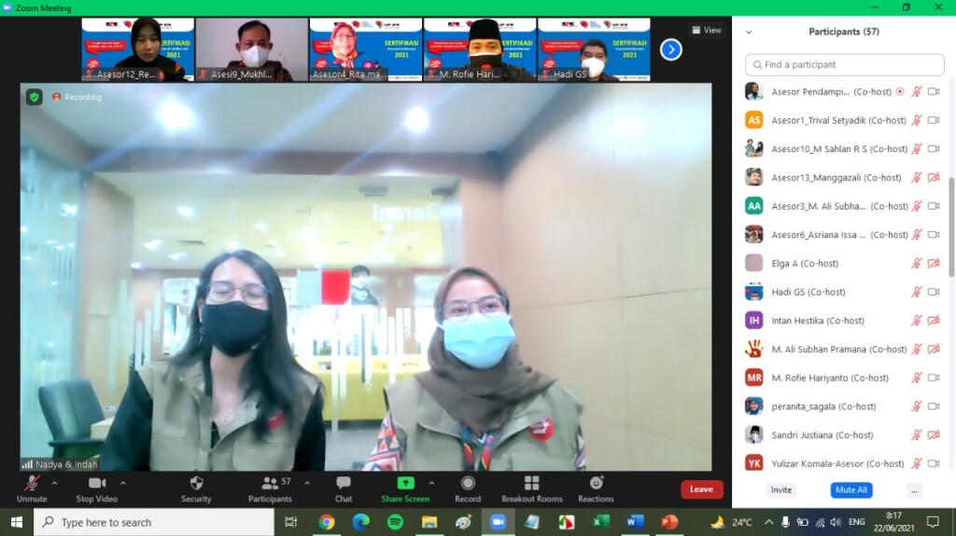Open Windows Start menu
Screen dimensions: 956x536
[x=17, y=522]
